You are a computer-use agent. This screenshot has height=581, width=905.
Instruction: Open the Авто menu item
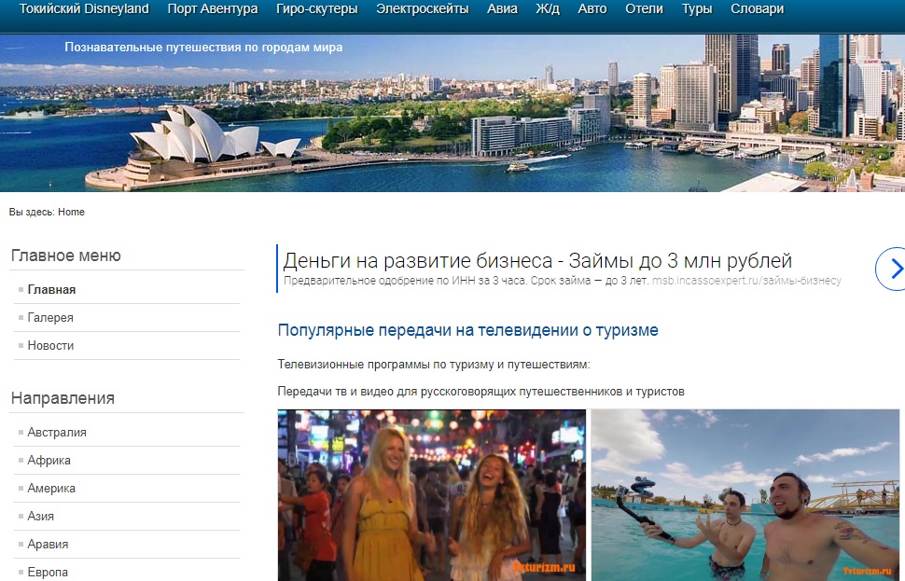point(592,8)
